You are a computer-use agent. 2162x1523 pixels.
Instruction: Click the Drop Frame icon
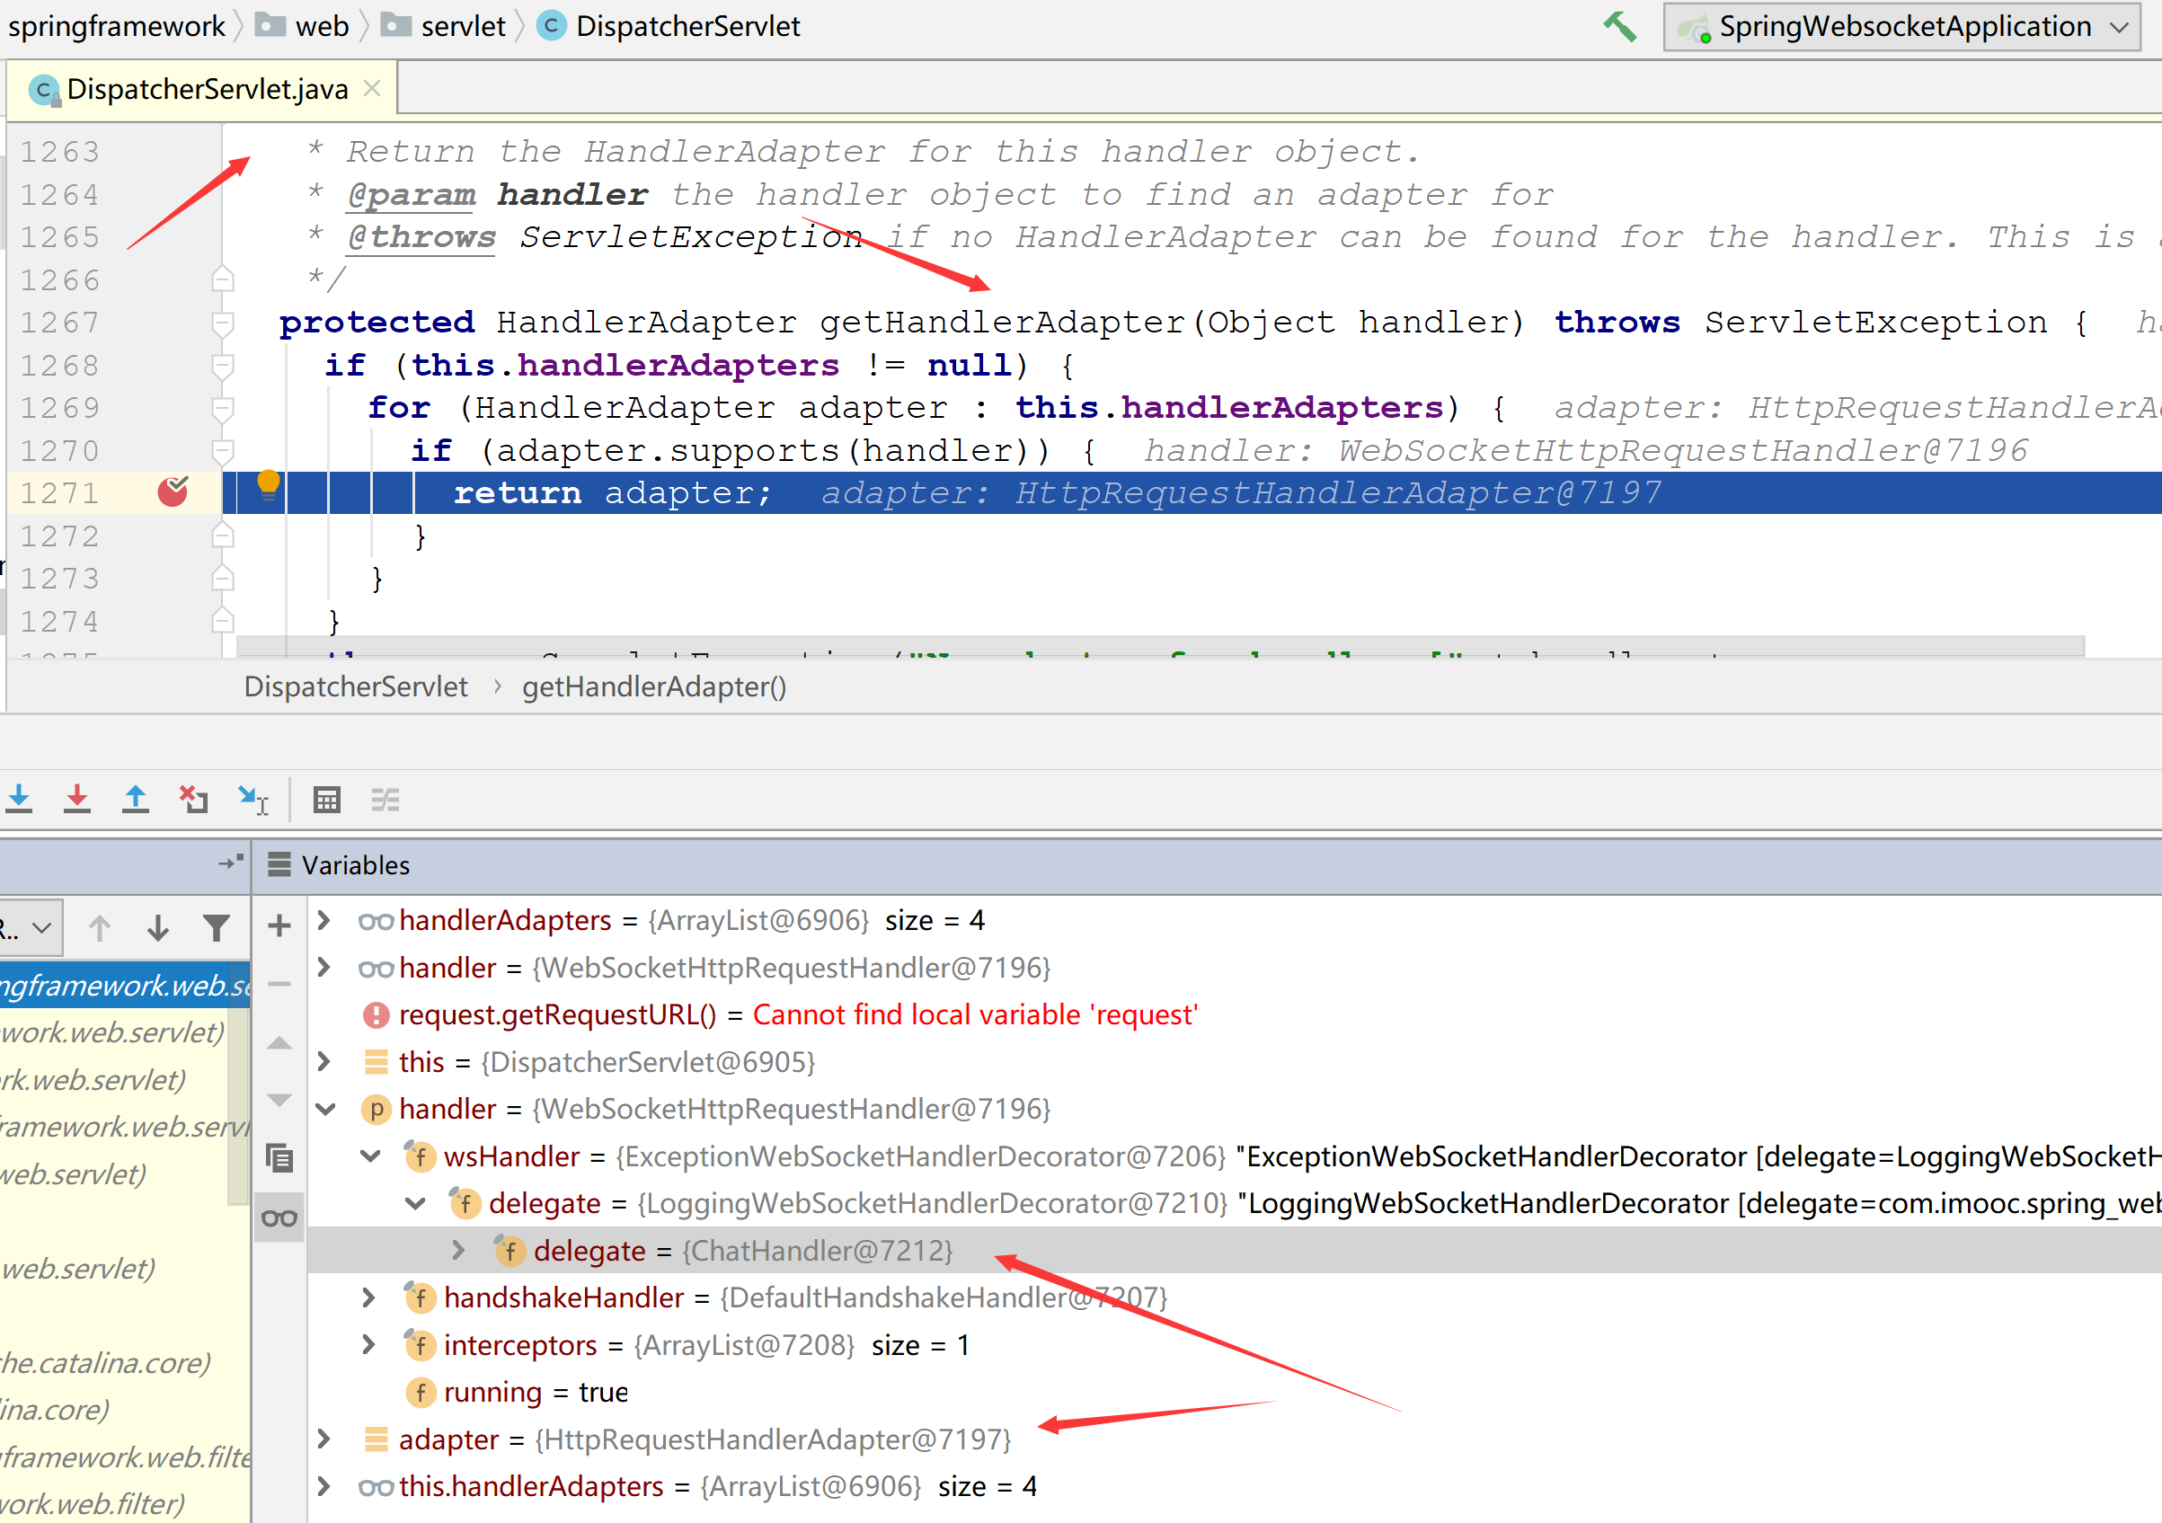click(x=194, y=799)
